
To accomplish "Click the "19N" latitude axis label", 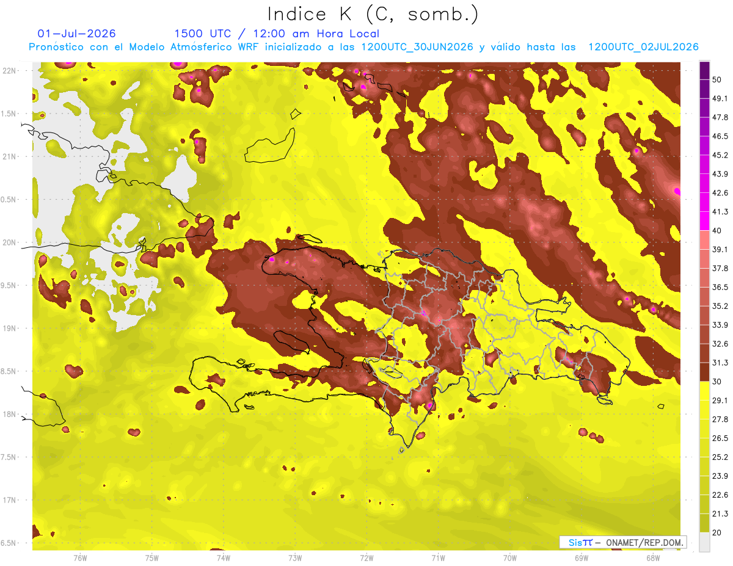I will coord(10,328).
